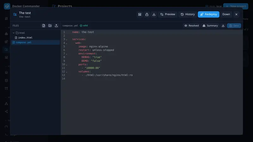Click the 'image: nginx:alpine' line

(93, 46)
